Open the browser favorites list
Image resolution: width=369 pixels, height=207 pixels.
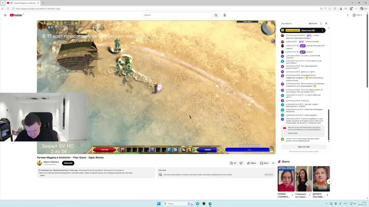click(346, 9)
